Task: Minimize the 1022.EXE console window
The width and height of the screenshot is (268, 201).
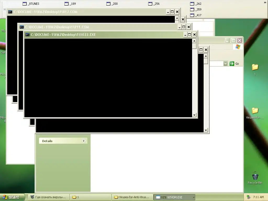Action: point(185,35)
